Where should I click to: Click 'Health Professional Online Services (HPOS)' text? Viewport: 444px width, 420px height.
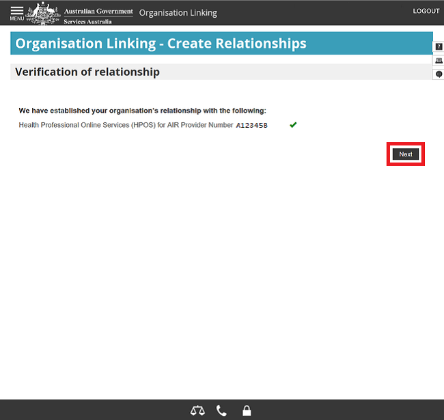(87, 125)
